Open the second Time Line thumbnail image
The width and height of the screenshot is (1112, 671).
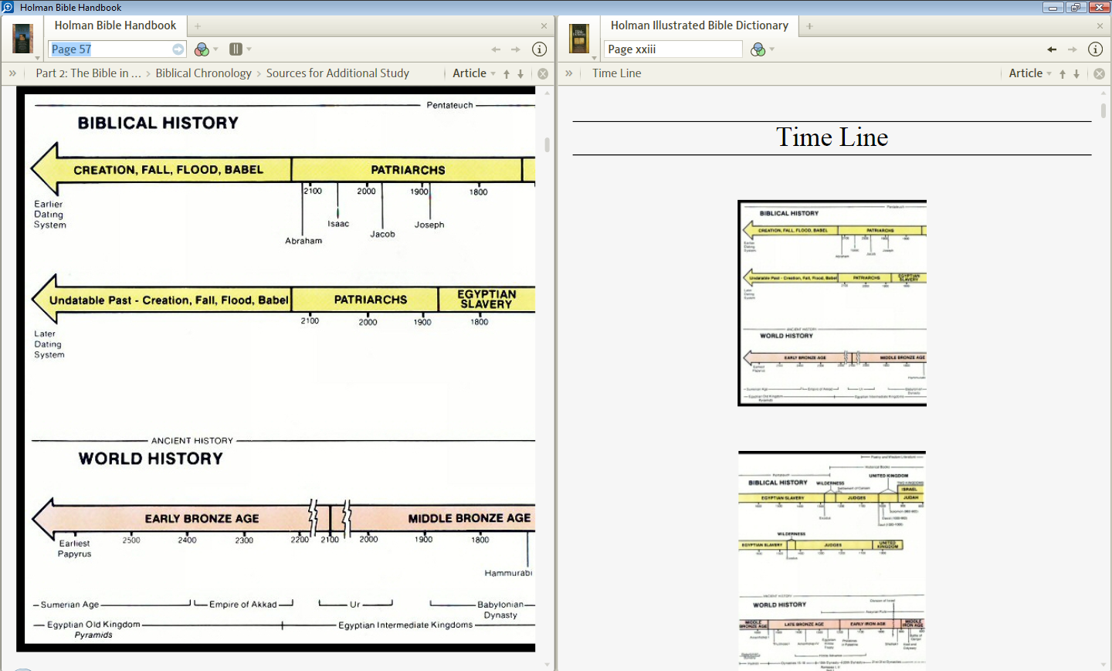832,561
